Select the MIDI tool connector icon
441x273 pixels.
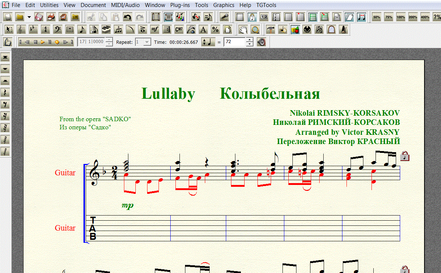coord(307,29)
